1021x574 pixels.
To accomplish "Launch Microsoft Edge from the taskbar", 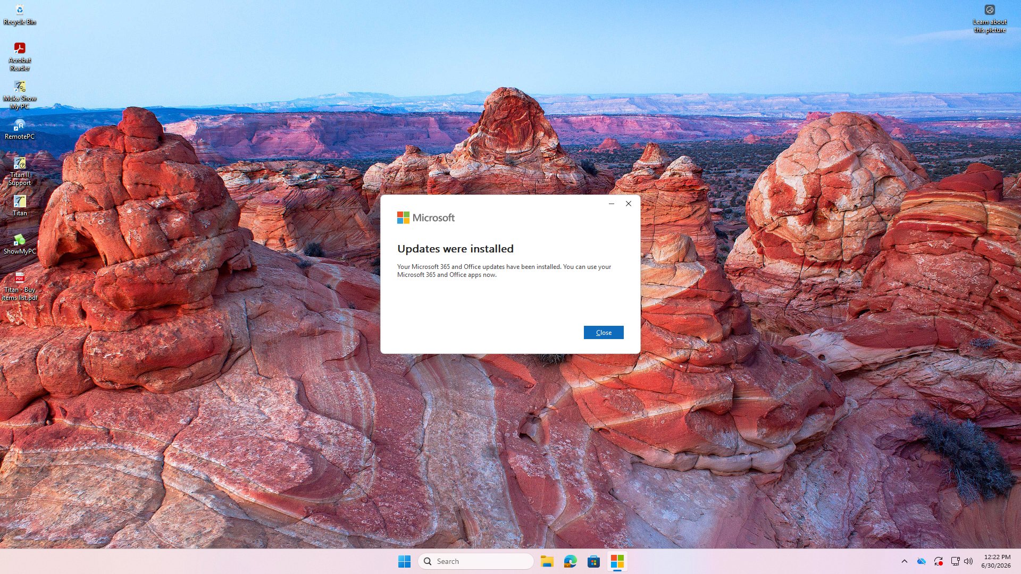I will coord(571,561).
